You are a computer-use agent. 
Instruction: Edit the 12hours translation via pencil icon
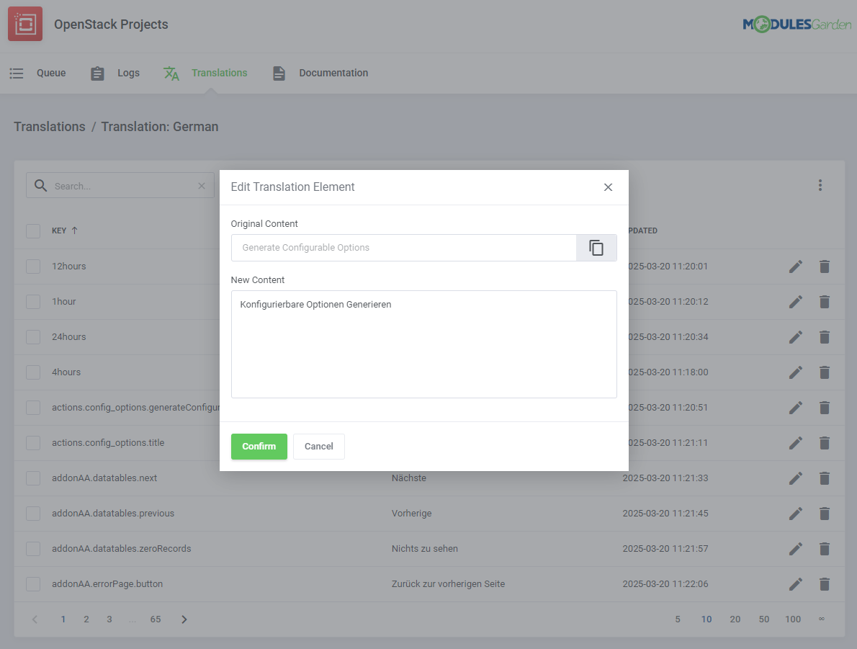pos(795,266)
